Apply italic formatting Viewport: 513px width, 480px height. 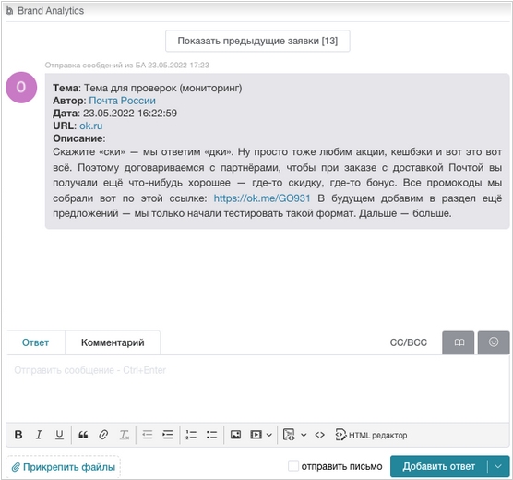coord(39,435)
